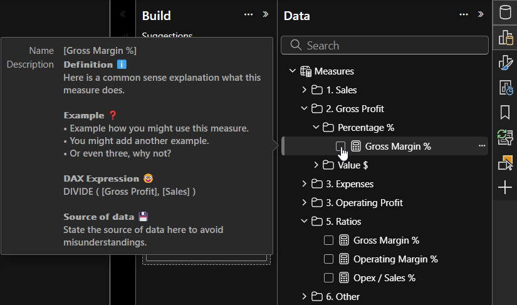Click in the Search field
The height and width of the screenshot is (305, 517).
point(384,45)
